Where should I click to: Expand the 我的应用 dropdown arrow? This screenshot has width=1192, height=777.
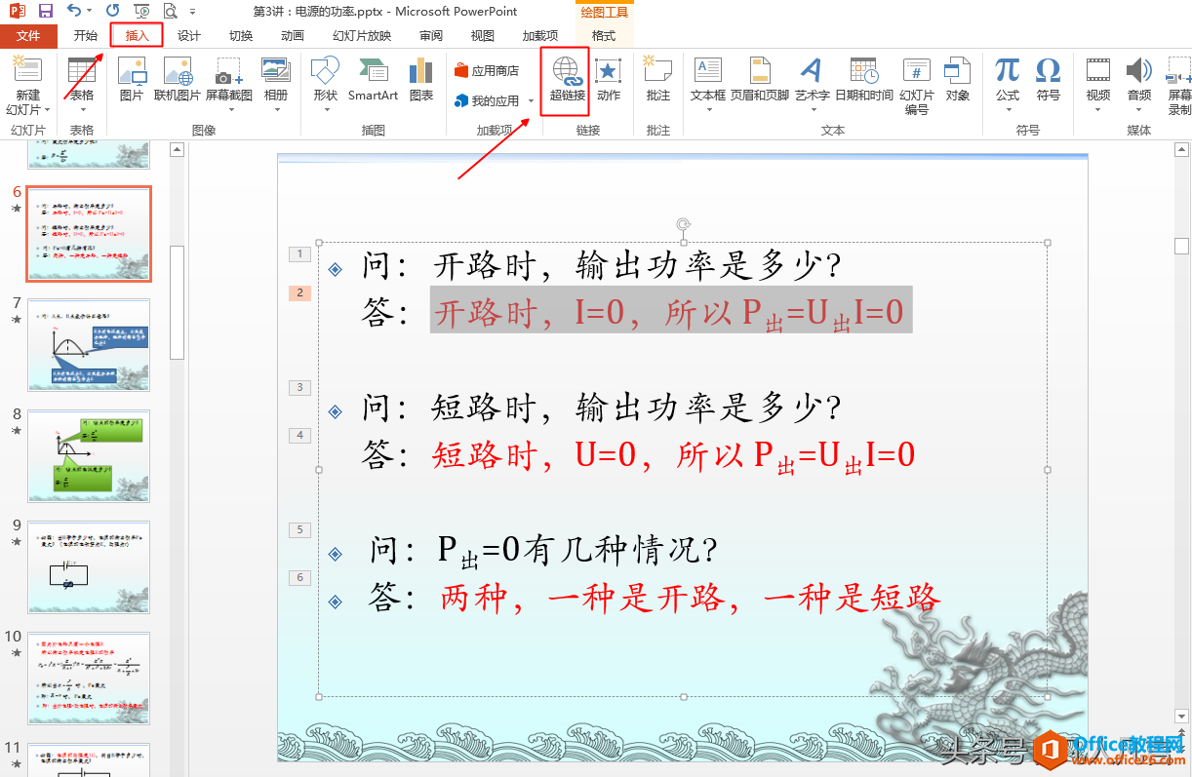(531, 101)
